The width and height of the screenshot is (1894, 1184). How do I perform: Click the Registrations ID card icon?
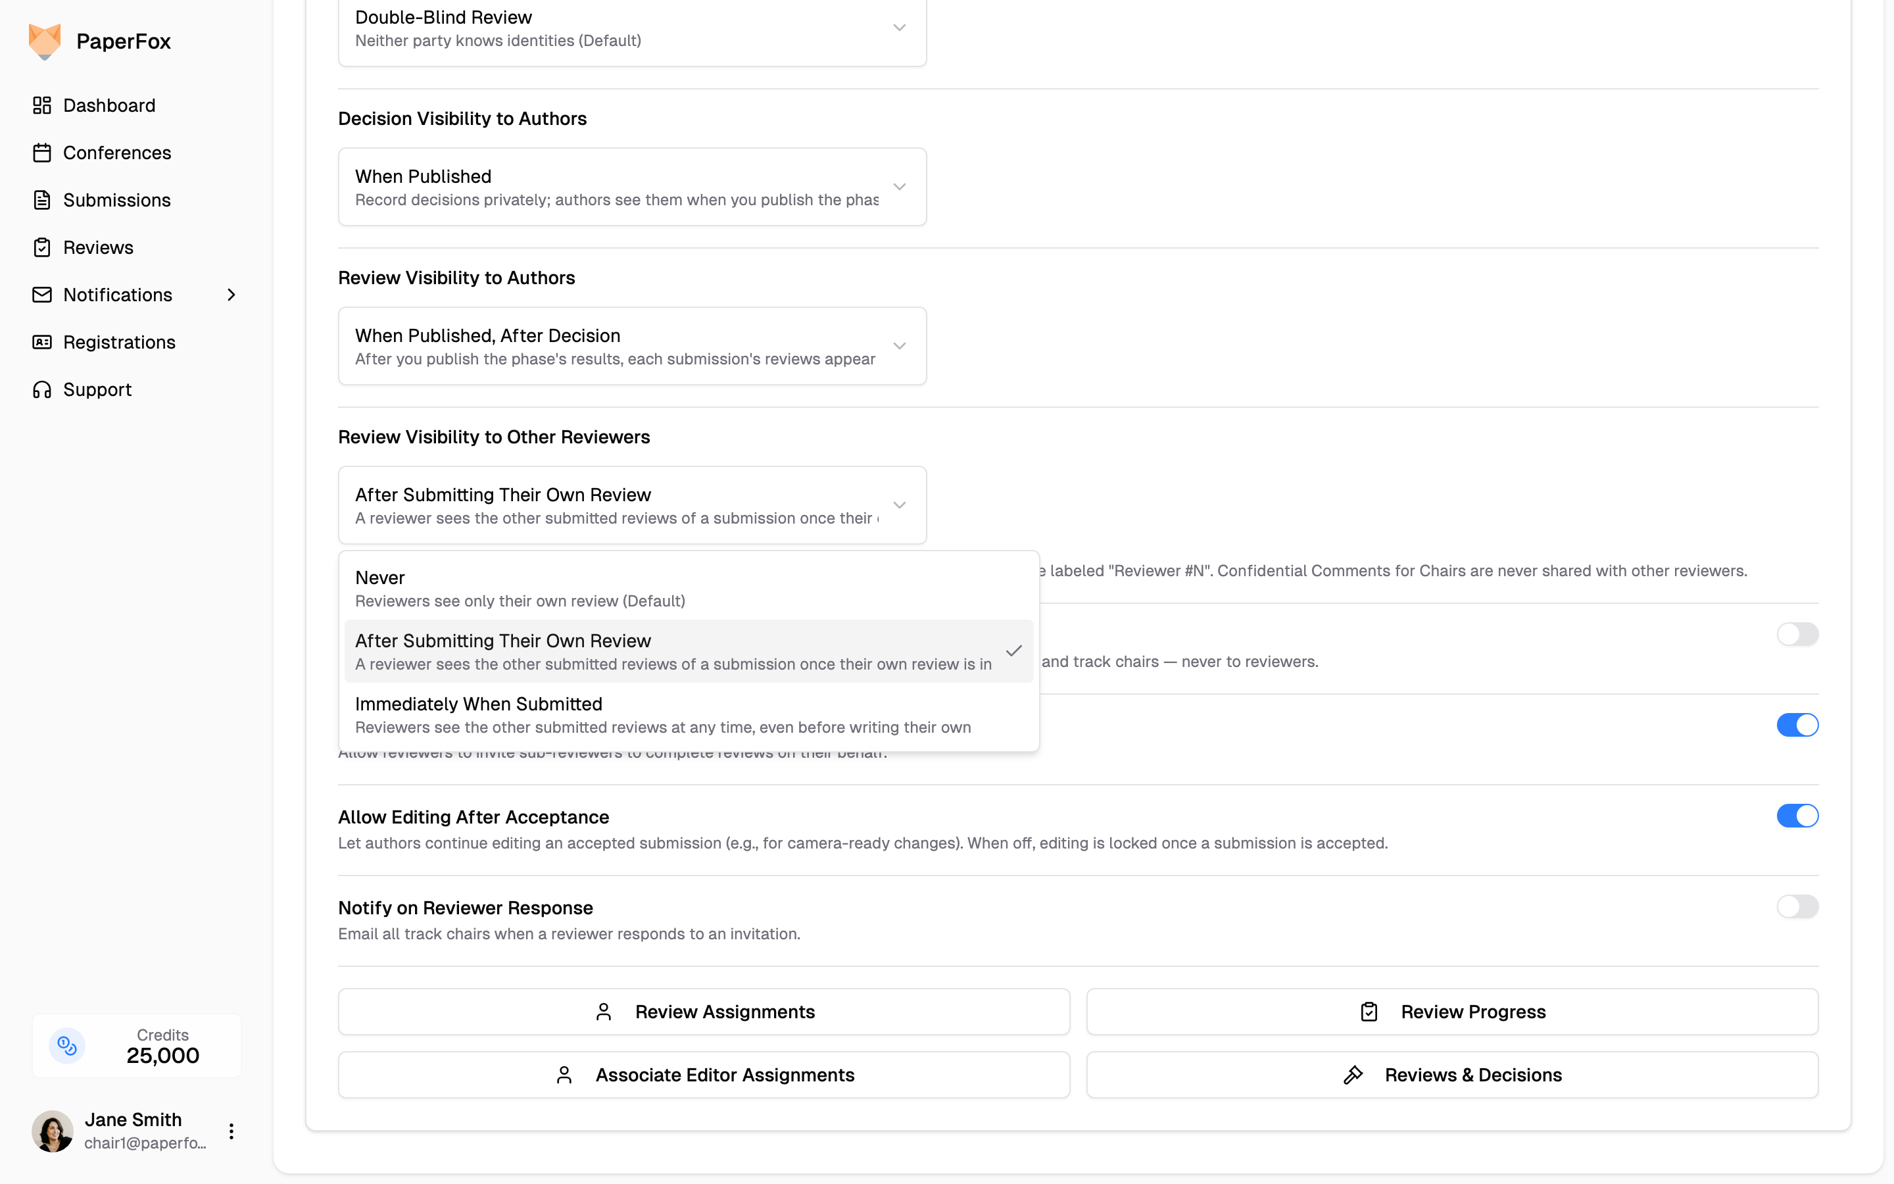[x=42, y=342]
